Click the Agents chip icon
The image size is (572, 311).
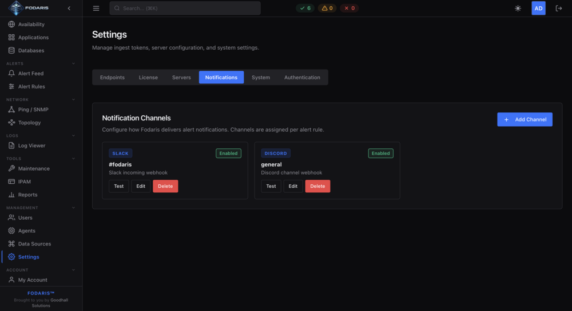point(11,231)
